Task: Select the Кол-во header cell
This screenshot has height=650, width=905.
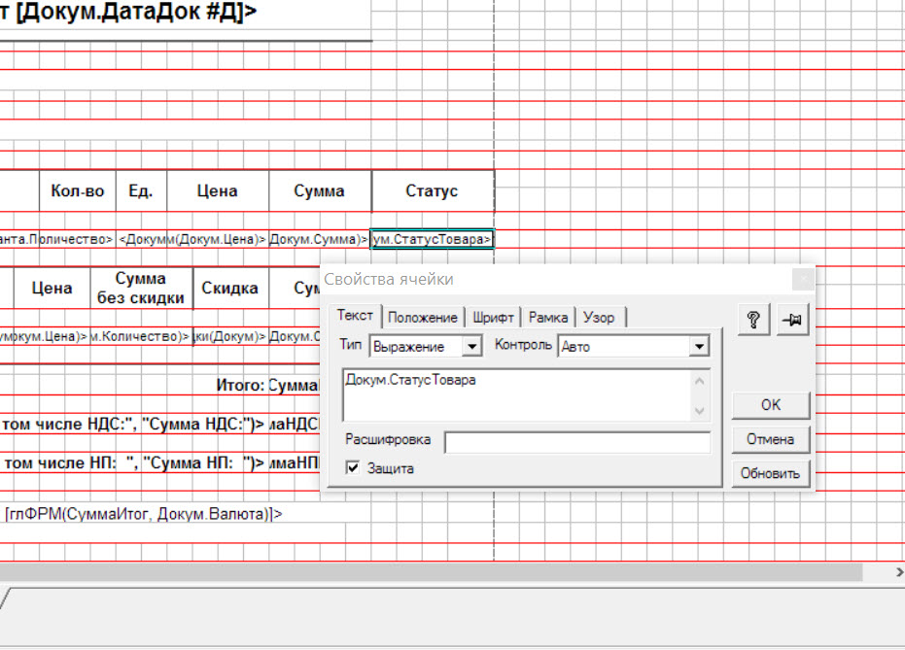Action: 78,190
